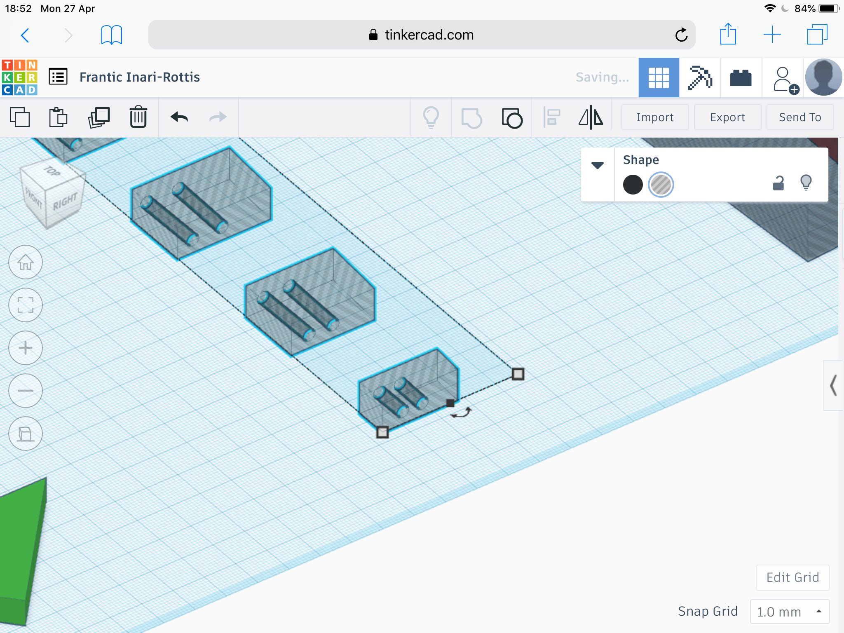Viewport: 844px width, 633px height.
Task: Open a new Safari tab
Action: click(772, 35)
